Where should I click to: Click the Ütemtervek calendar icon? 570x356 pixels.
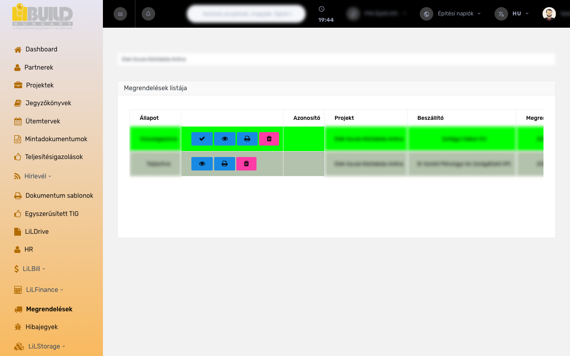pos(18,121)
